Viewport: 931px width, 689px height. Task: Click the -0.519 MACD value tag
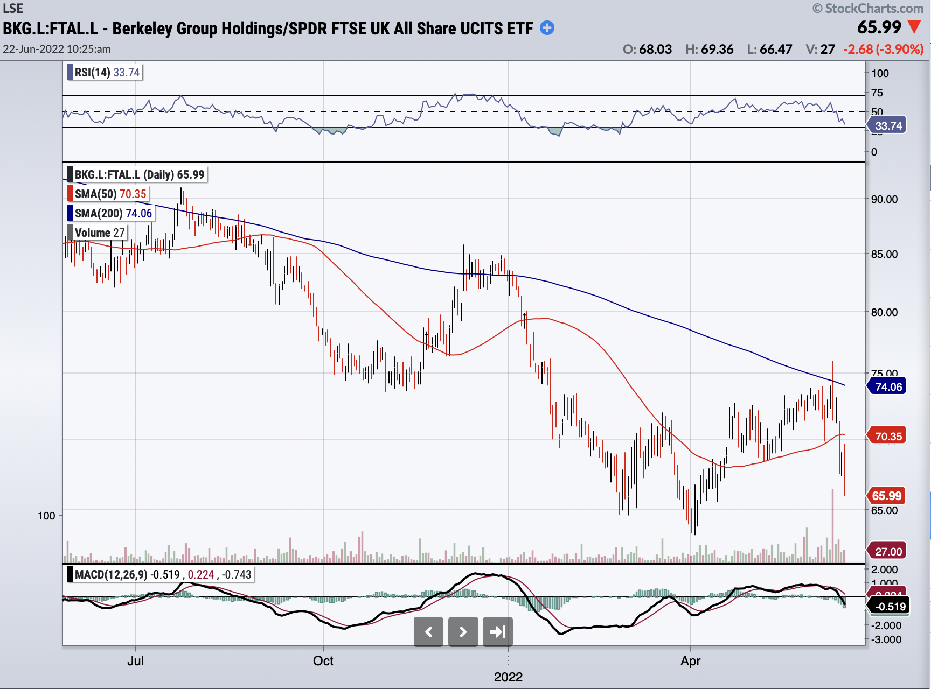pos(888,606)
